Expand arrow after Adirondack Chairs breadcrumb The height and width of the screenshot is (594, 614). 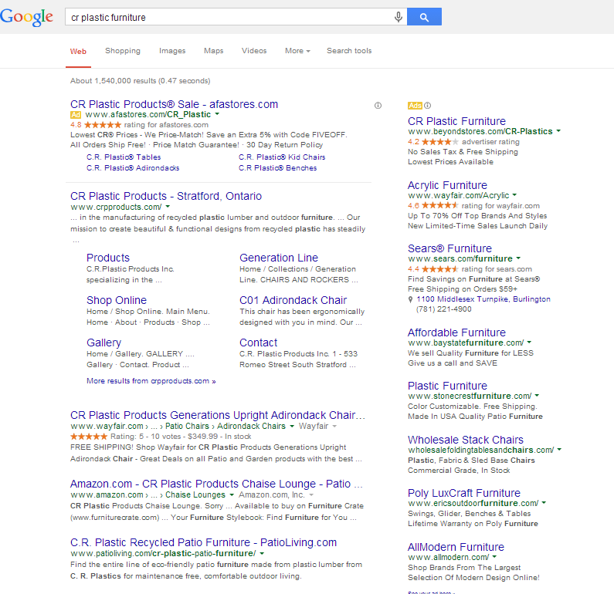click(292, 426)
